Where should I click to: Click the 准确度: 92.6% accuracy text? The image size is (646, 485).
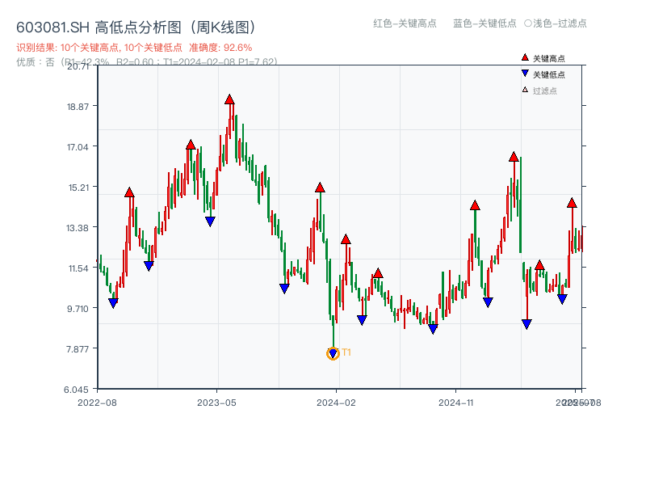[x=218, y=47]
